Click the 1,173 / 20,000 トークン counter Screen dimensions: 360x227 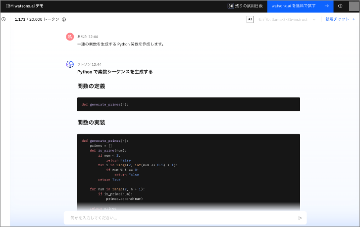point(37,19)
